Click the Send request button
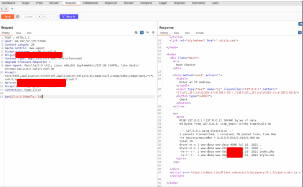This screenshot has height=187, width=303. (7, 17)
